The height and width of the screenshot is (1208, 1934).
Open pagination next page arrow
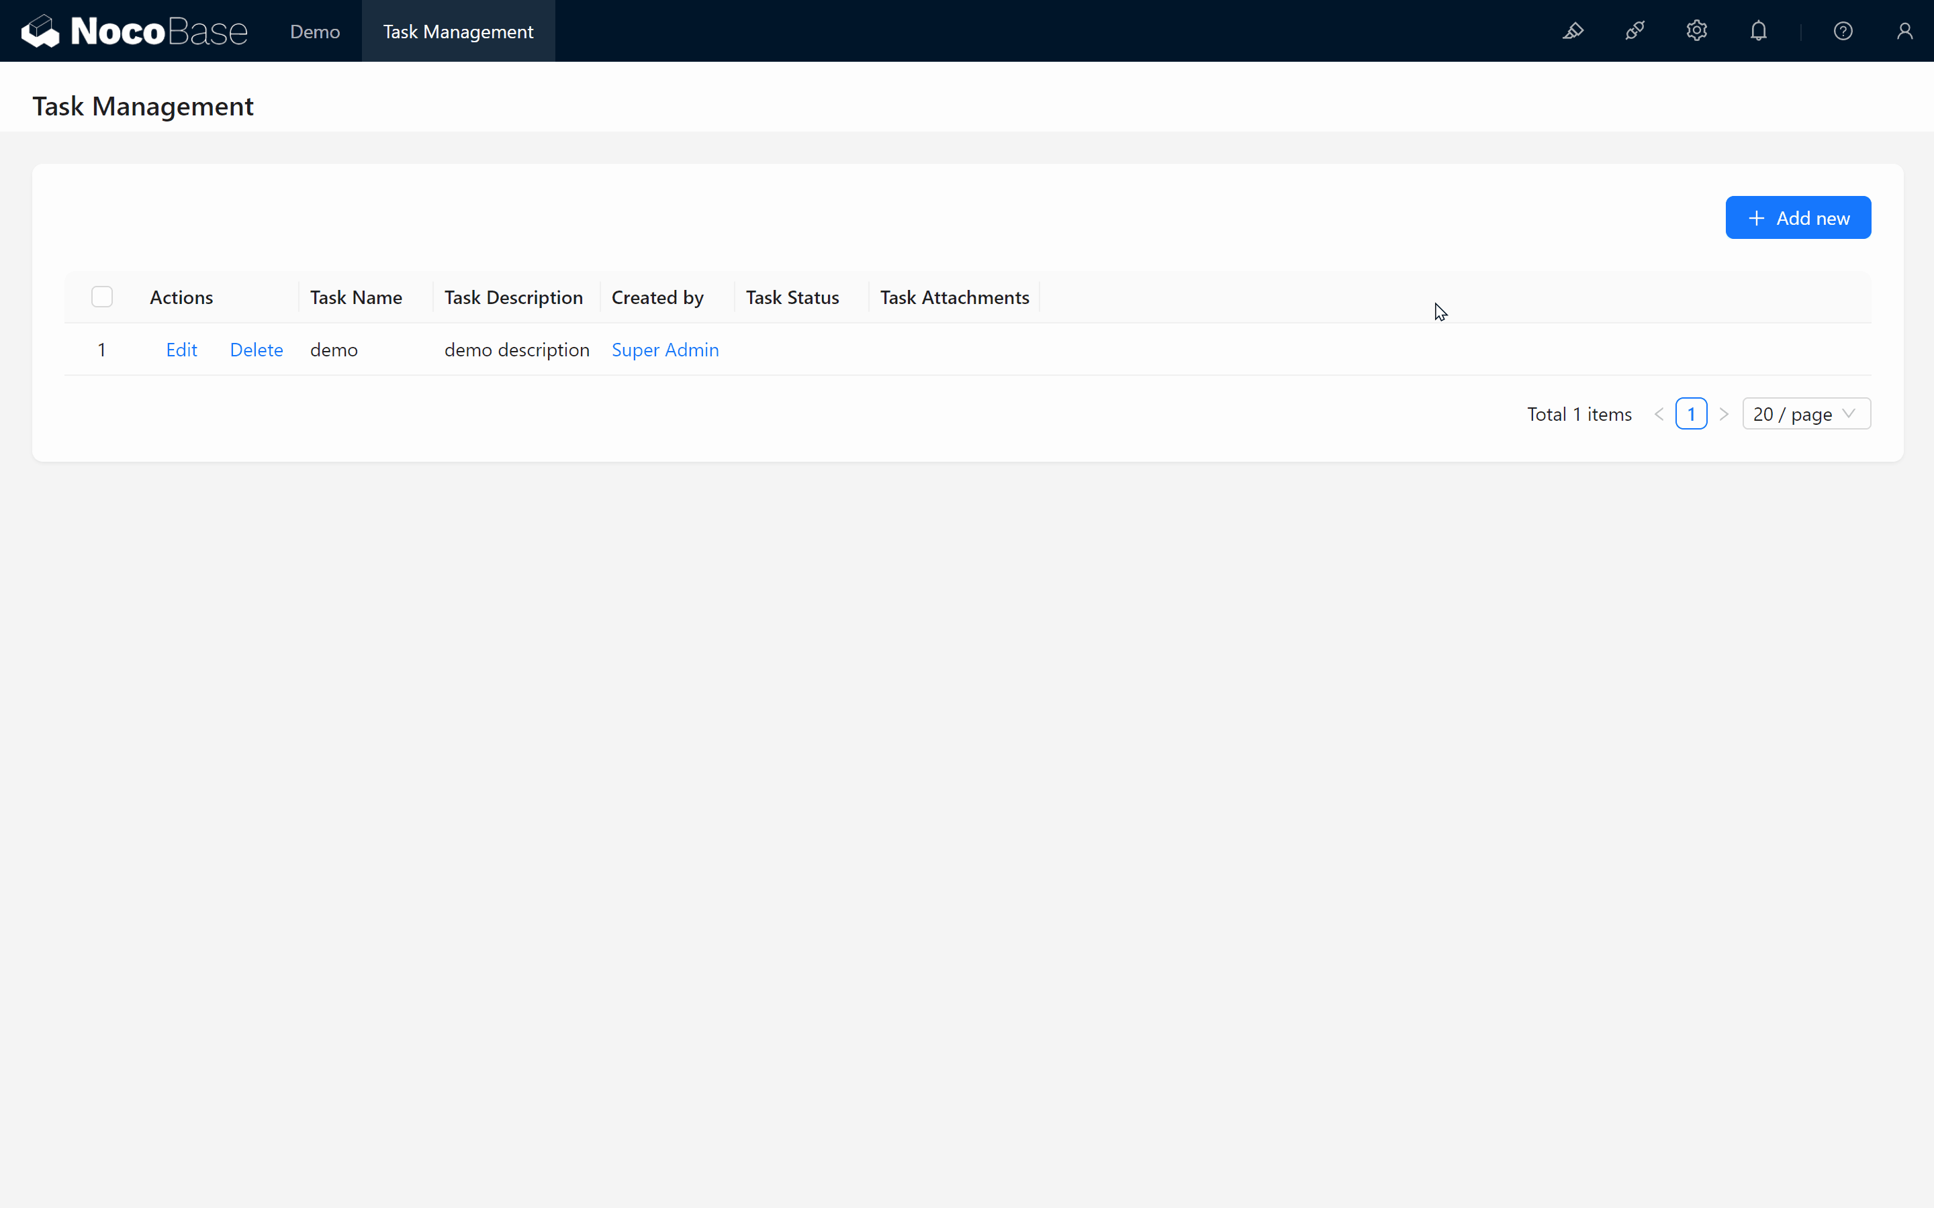1724,413
